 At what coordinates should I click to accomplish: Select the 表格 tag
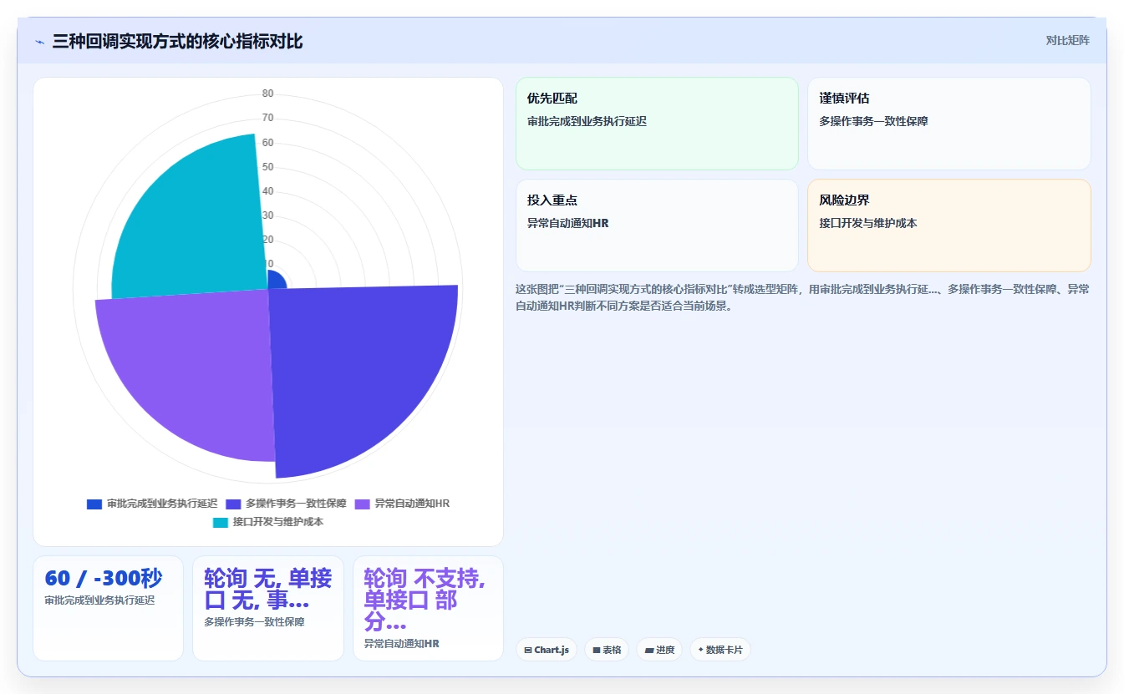pos(607,649)
